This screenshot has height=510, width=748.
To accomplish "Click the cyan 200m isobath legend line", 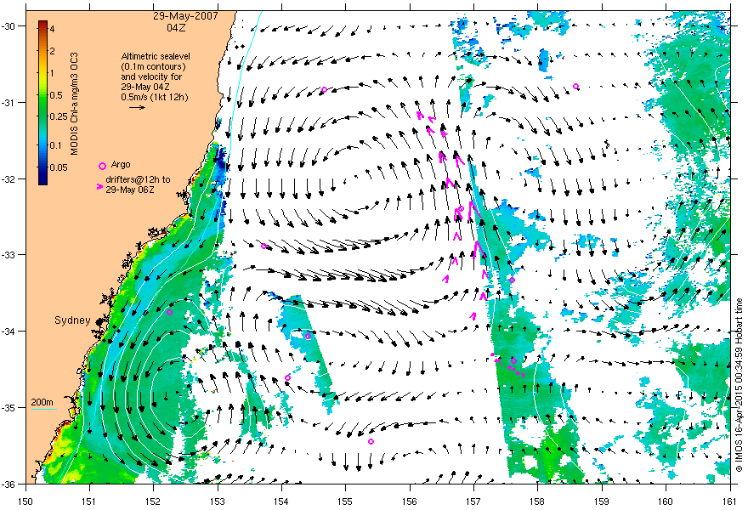I will [x=44, y=409].
